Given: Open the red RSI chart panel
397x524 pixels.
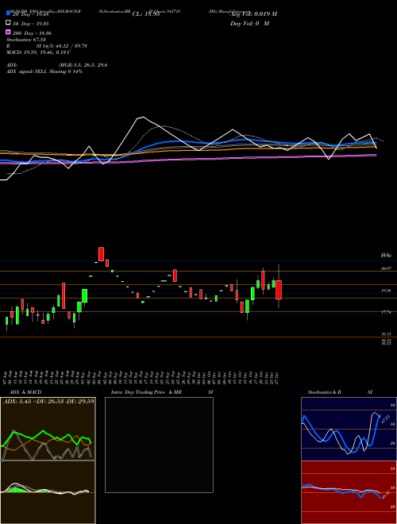Looking at the screenshot, I should click(x=349, y=492).
